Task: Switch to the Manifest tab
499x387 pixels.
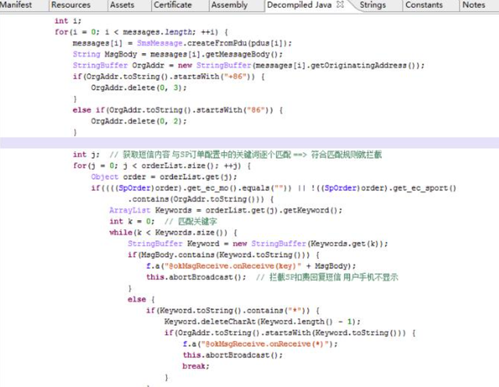Action: coord(16,5)
